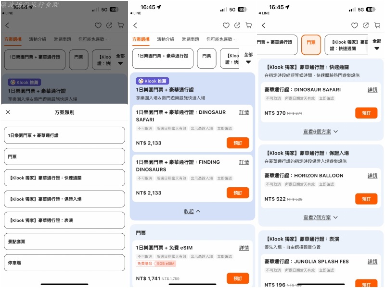Image resolution: width=385 pixels, height=288 pixels.
Task: Book HORIZON BALLOON at NT$ 522
Action: (366, 199)
